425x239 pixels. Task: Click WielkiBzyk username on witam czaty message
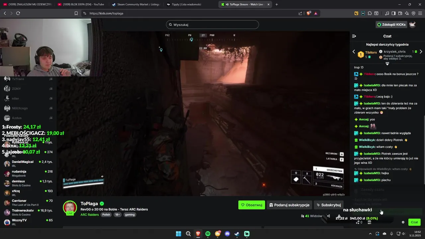pos(367,147)
